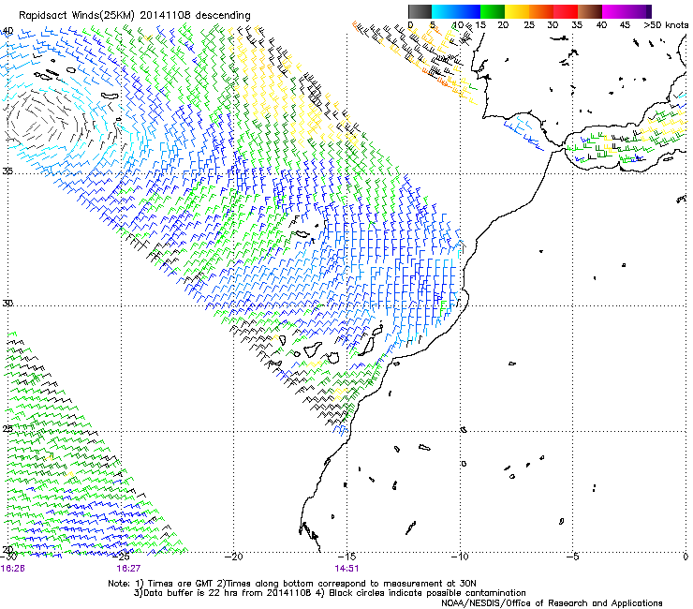This screenshot has height=609, width=693.
Task: Click the legend scale label "15"
Action: click(x=480, y=25)
